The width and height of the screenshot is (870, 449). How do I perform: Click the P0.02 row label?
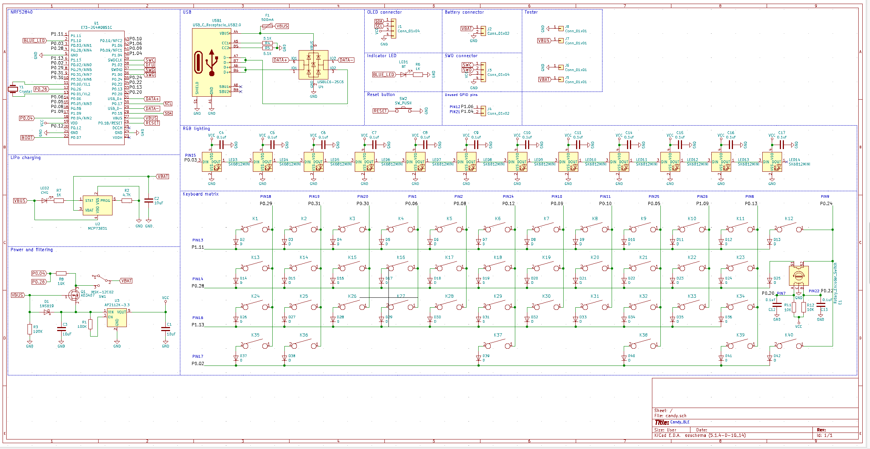click(198, 364)
